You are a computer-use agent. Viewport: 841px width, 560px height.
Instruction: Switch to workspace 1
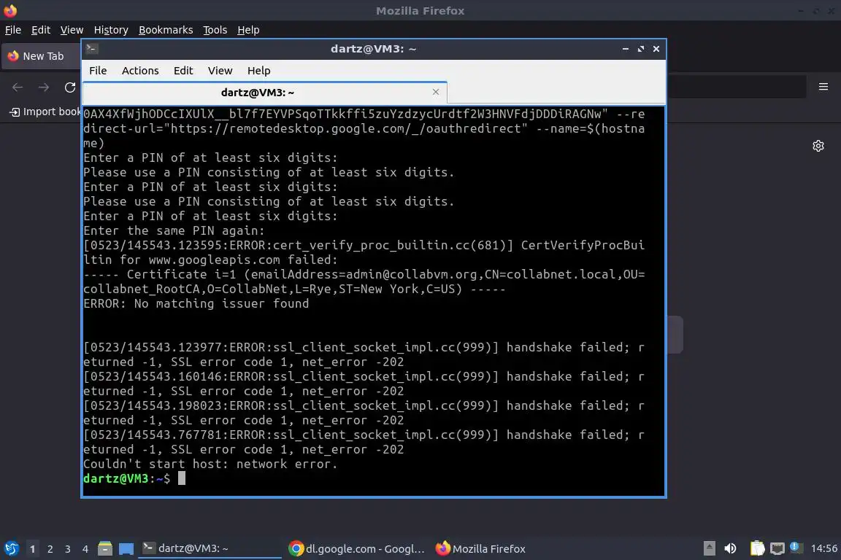click(x=33, y=549)
